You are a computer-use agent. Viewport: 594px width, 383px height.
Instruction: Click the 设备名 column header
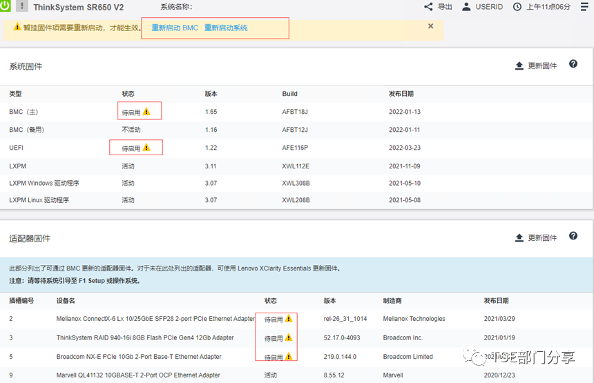[66, 300]
